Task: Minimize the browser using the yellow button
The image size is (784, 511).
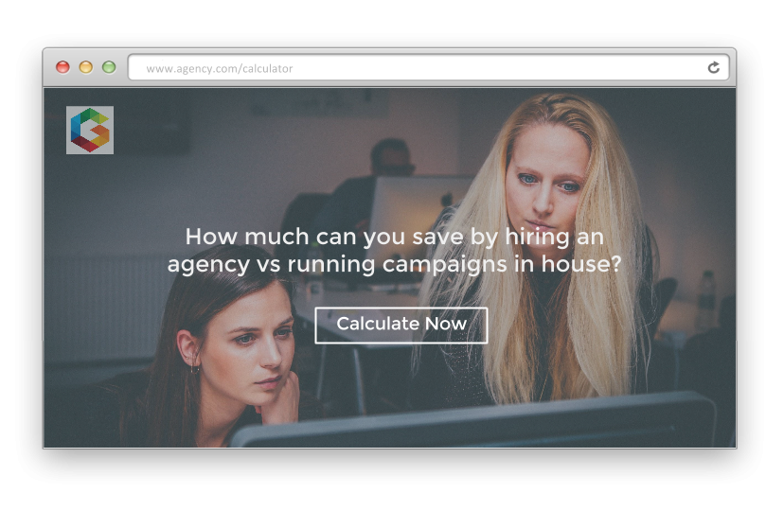Action: tap(86, 67)
